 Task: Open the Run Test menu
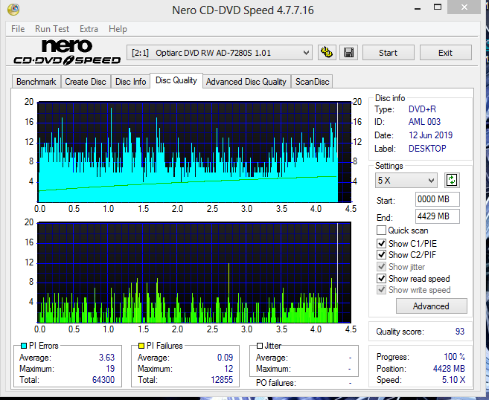[52, 29]
